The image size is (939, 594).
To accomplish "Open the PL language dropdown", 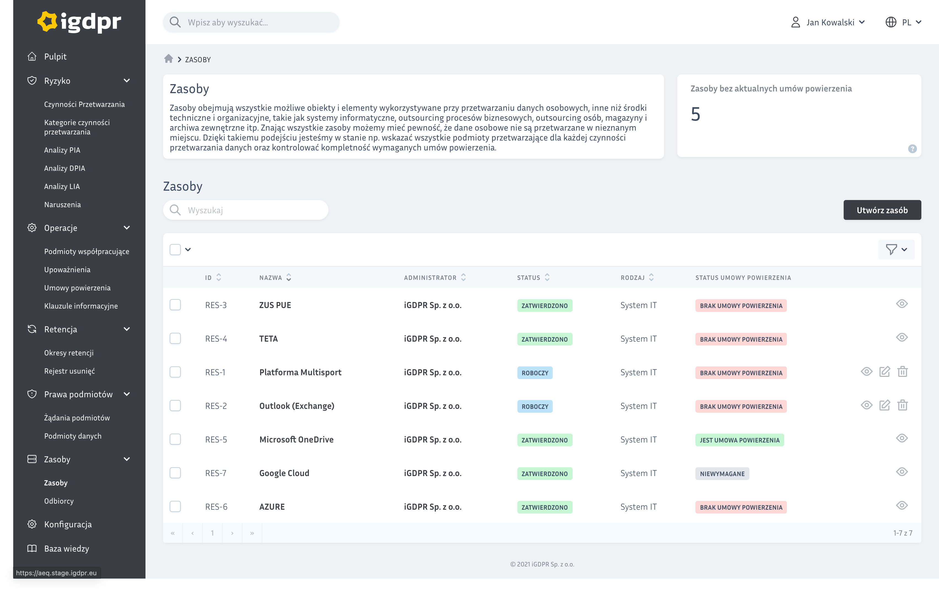I will tap(903, 22).
